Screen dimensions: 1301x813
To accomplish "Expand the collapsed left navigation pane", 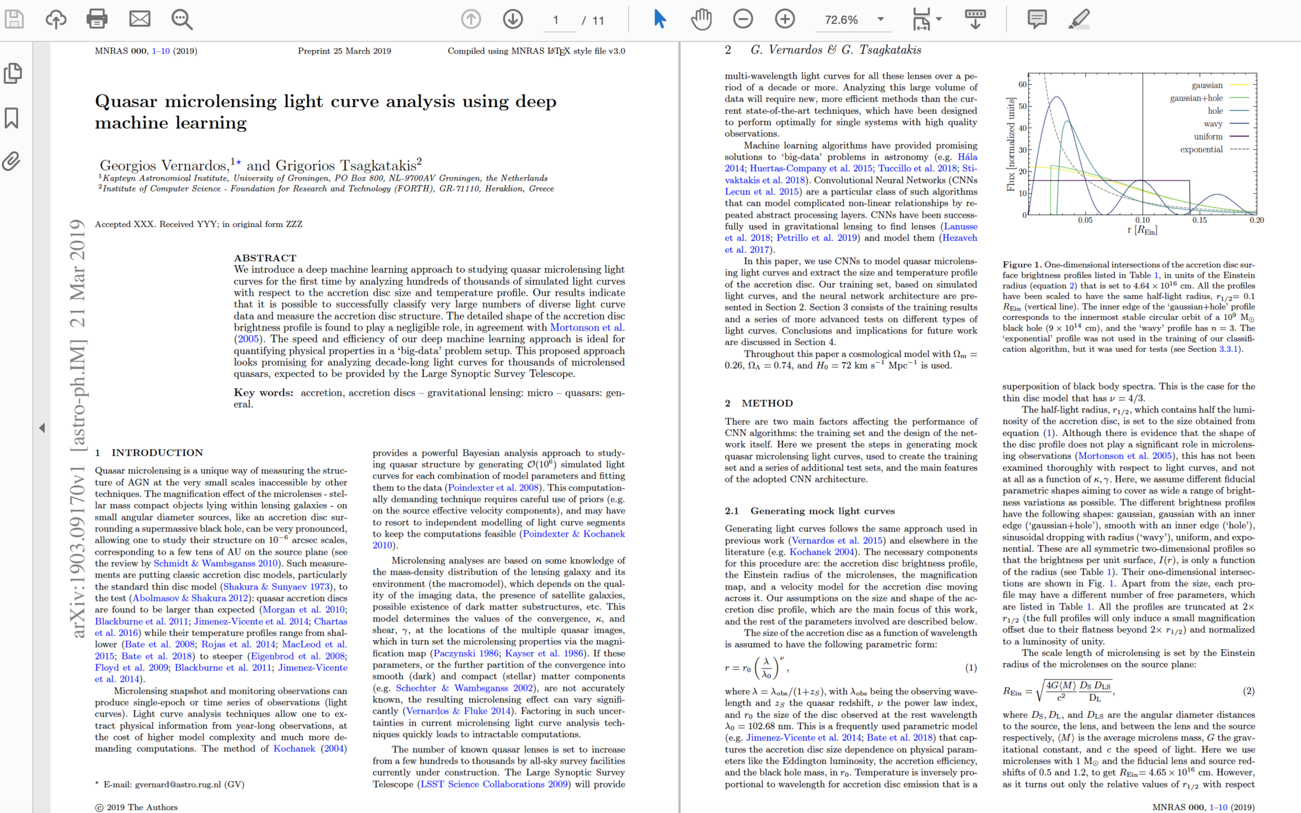I will coord(42,428).
